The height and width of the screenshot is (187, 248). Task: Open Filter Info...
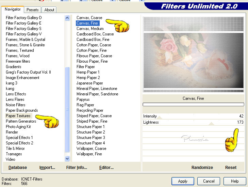[x=77, y=167]
